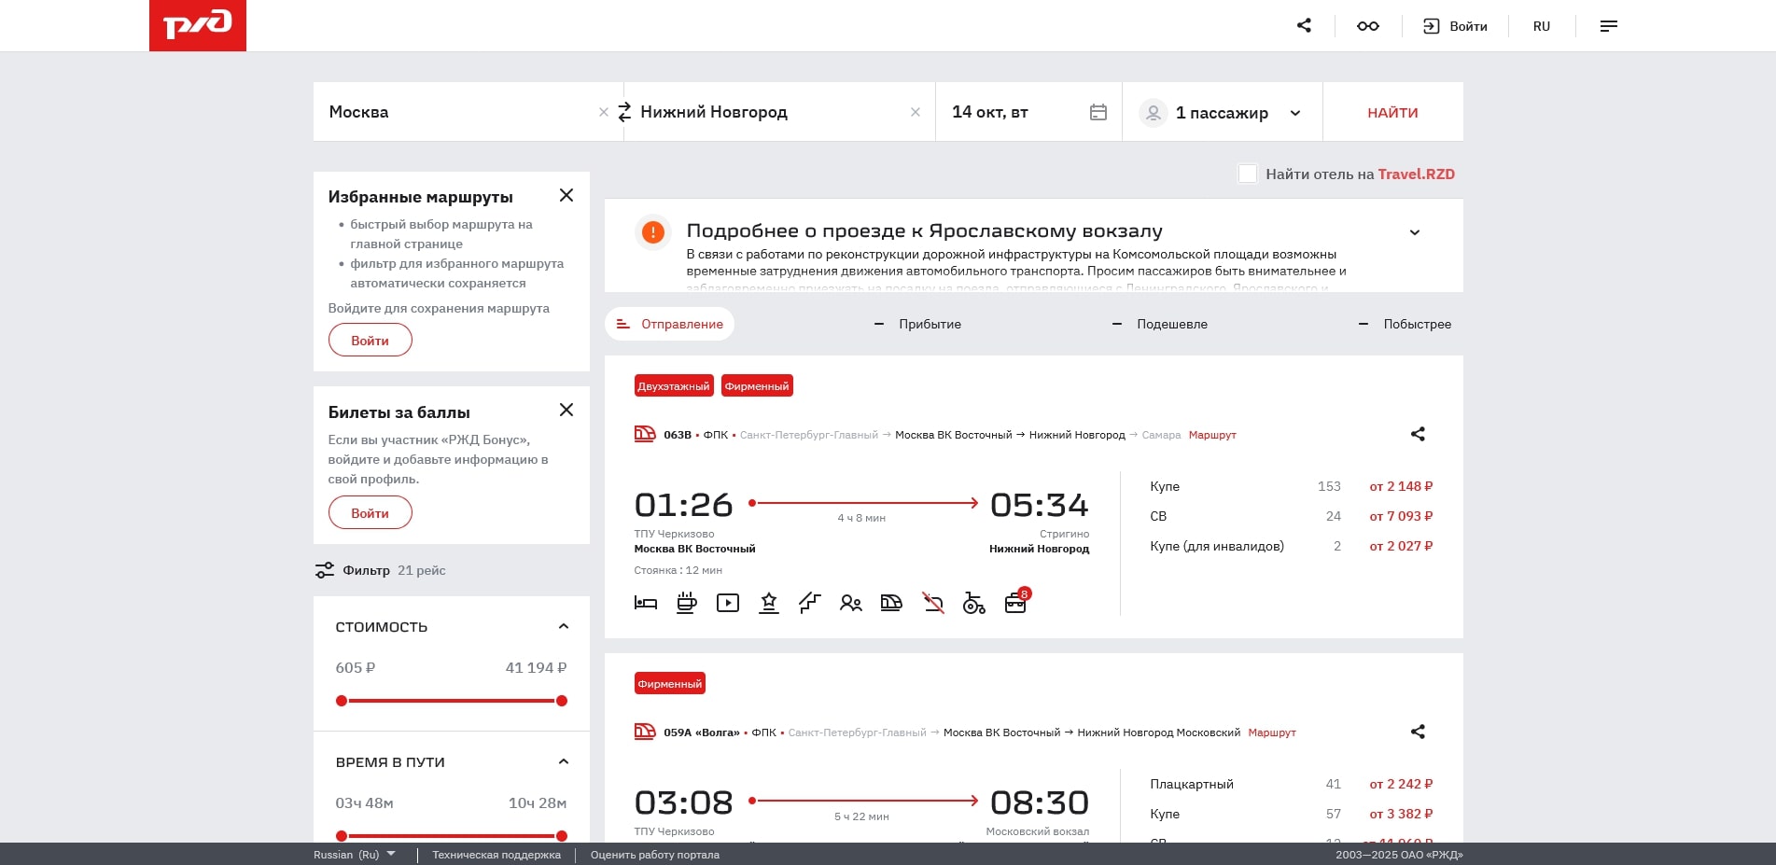This screenshot has width=1776, height=865.
Task: Click the right handle of price slider
Action: tap(562, 701)
